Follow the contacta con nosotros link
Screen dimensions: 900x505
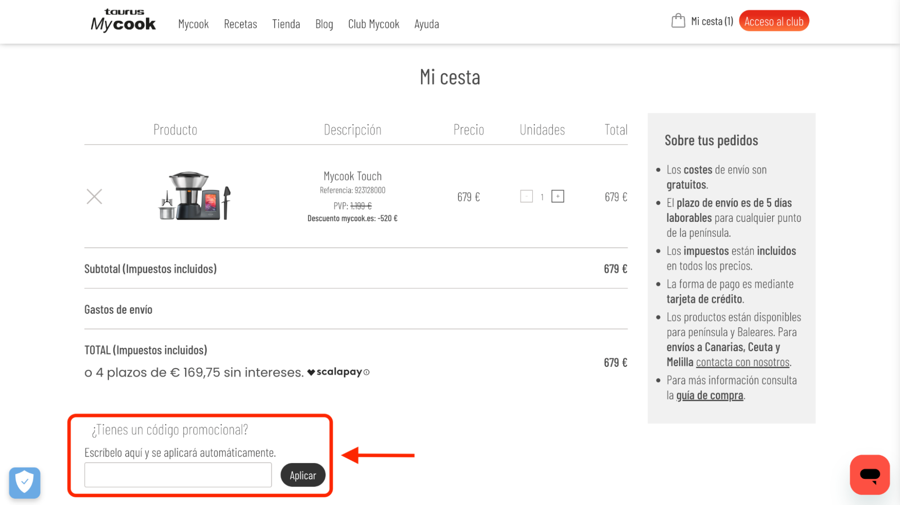coord(742,362)
